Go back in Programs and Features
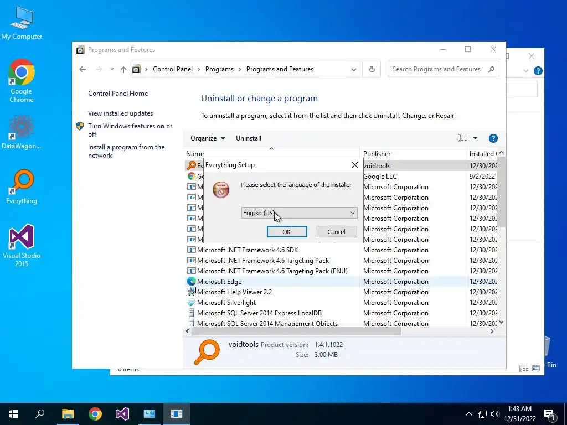Image resolution: width=567 pixels, height=425 pixels. point(83,69)
